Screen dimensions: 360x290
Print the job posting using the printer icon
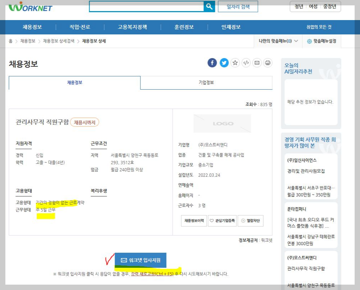(268, 62)
